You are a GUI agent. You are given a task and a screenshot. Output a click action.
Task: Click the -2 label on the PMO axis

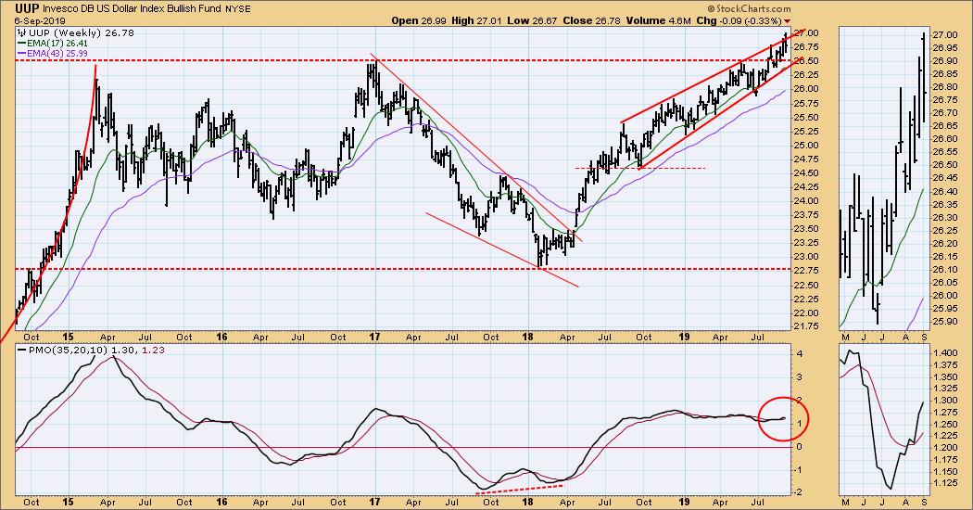[797, 492]
